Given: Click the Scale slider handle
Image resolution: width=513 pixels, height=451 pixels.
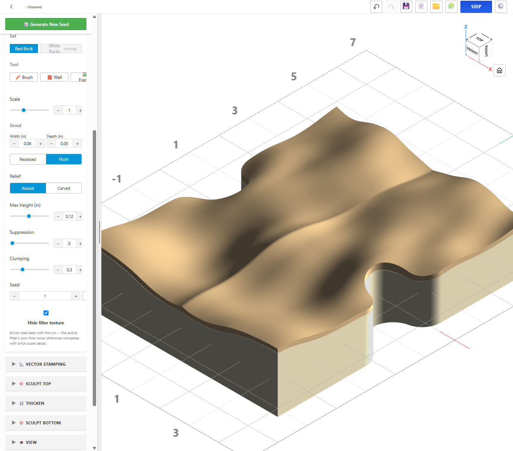Looking at the screenshot, I should tap(24, 110).
